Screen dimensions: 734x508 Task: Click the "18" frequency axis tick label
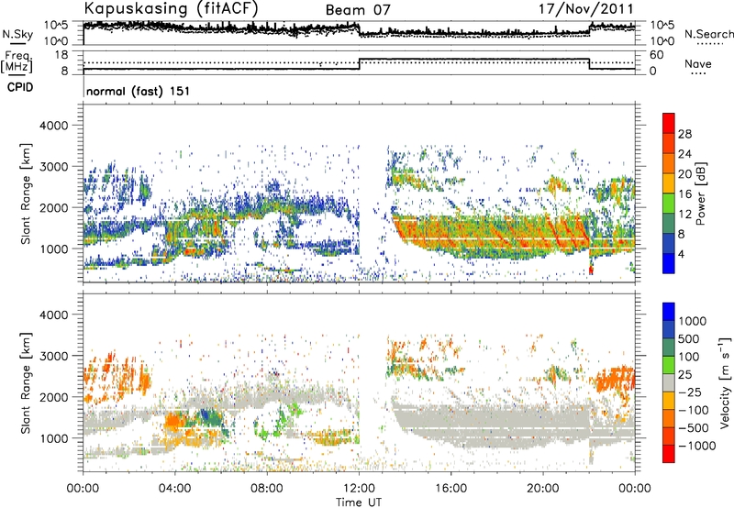tap(61, 55)
